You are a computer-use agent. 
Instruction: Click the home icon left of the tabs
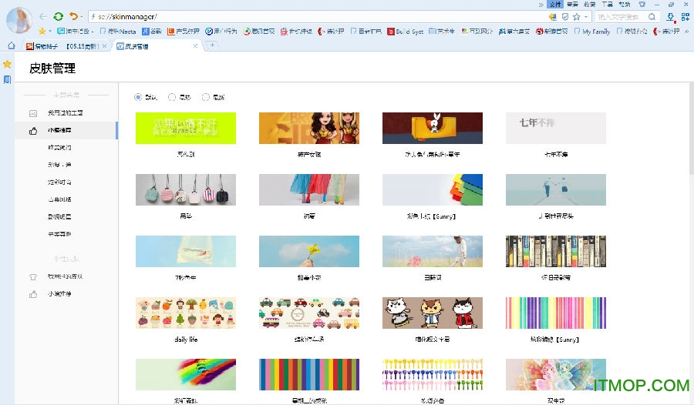11,45
